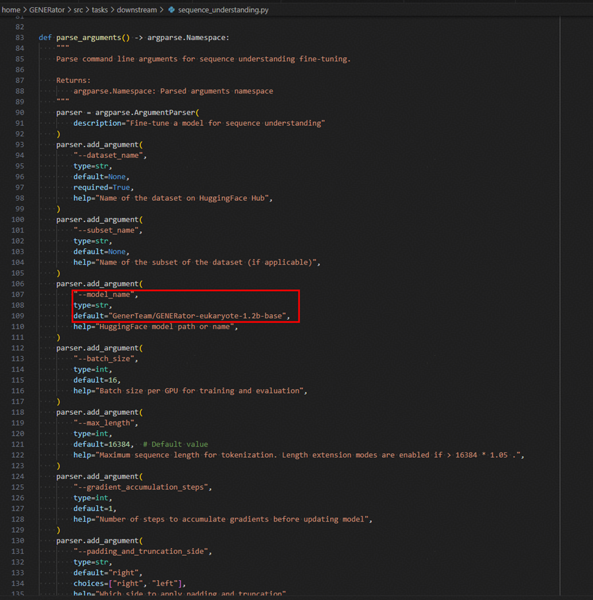This screenshot has width=593, height=600.
Task: Open the 'src' breadcrumb segment
Action: pyautogui.click(x=78, y=10)
